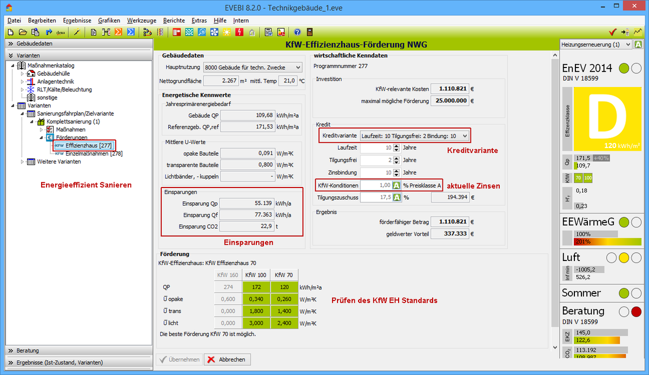Click the KfW 70 column header
649x375 pixels.
coord(284,275)
